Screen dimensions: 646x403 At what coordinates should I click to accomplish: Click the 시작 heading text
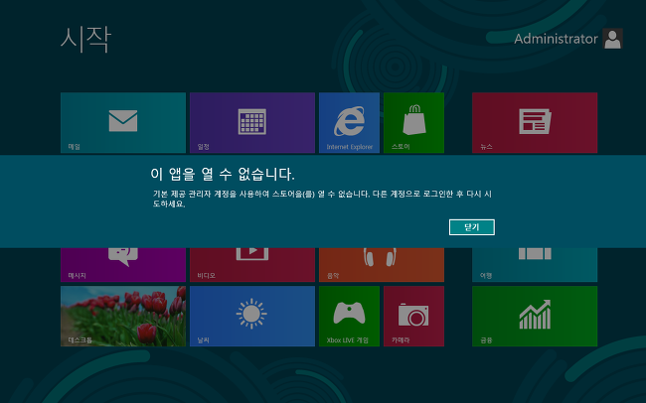click(85, 39)
